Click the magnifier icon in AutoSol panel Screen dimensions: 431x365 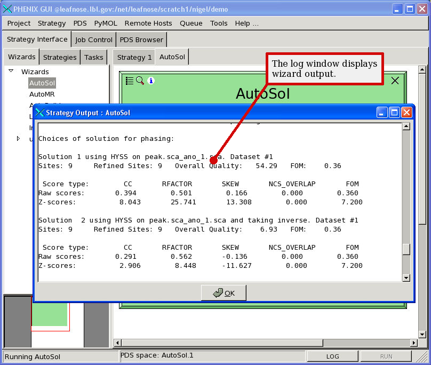(140, 81)
